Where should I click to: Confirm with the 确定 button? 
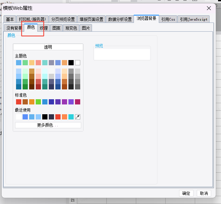(186, 193)
